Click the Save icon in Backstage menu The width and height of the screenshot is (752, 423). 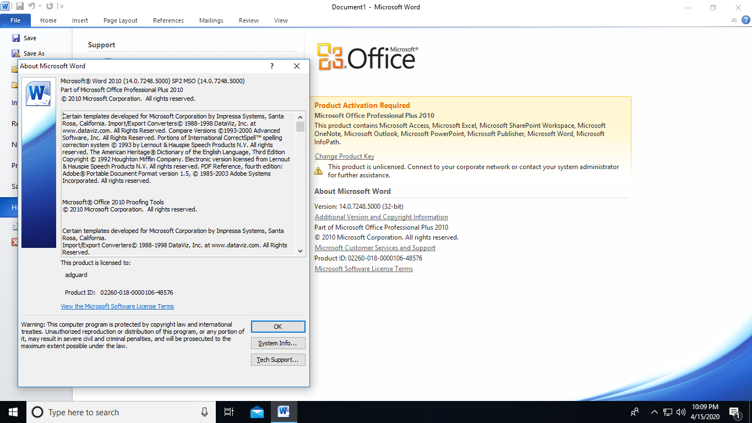point(16,38)
